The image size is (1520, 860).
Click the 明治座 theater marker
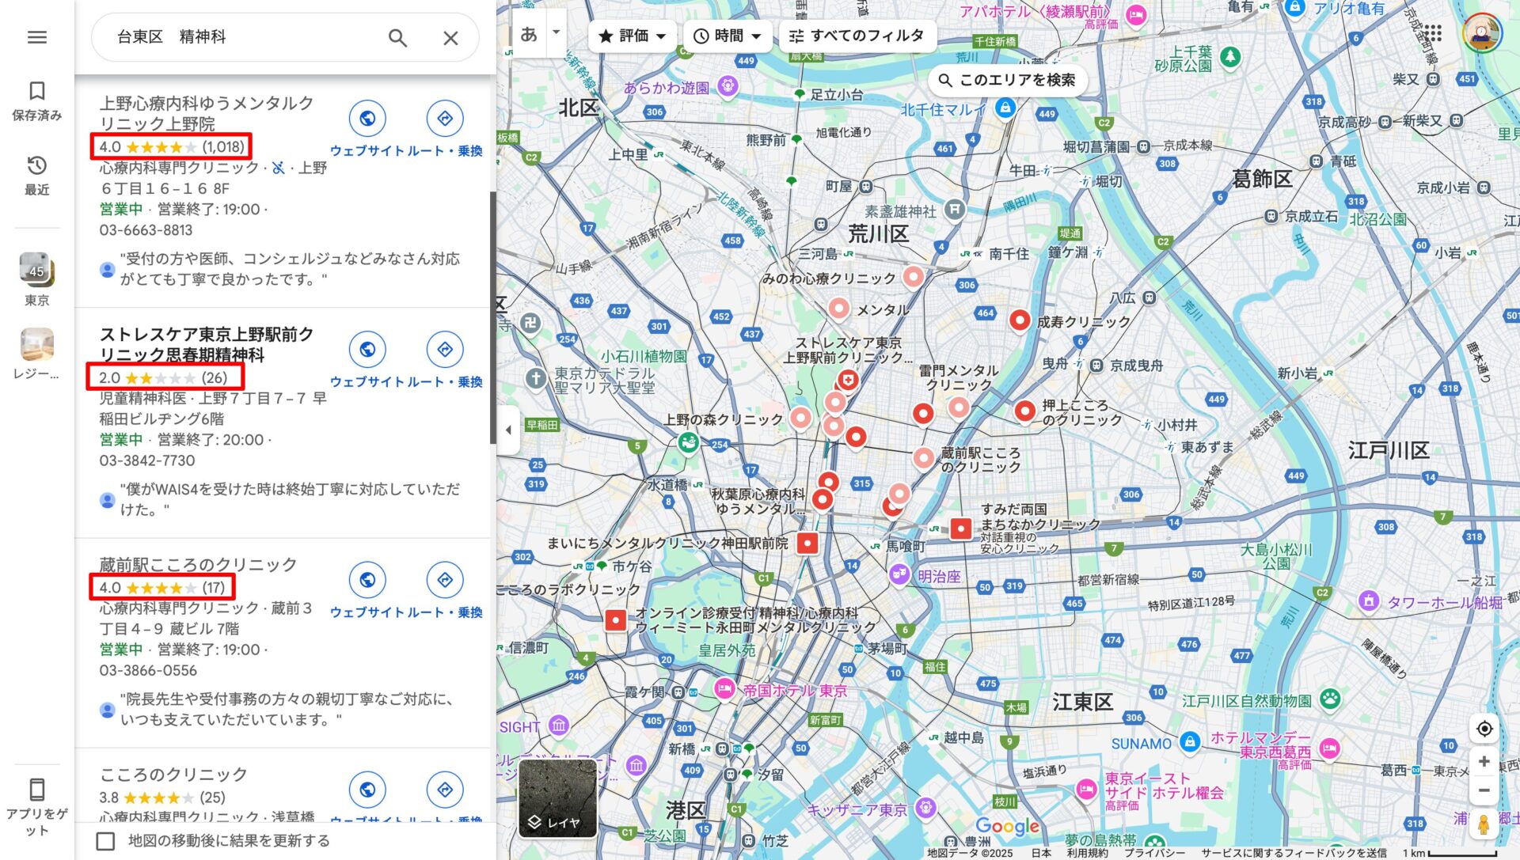899,574
